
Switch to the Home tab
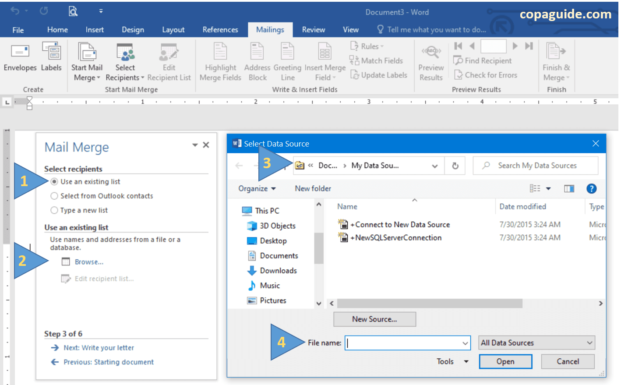57,29
